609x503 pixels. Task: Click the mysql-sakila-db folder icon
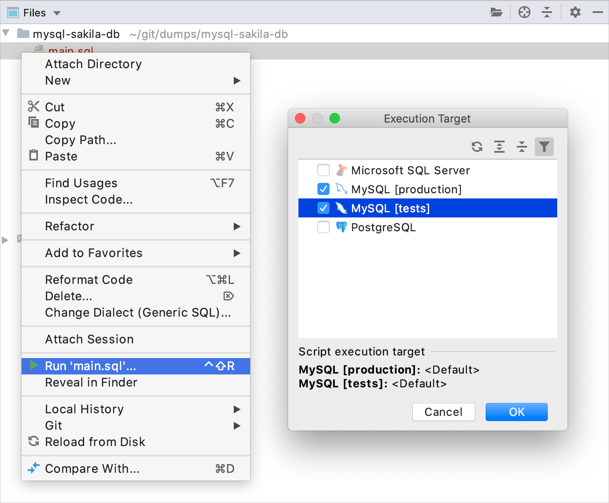23,33
